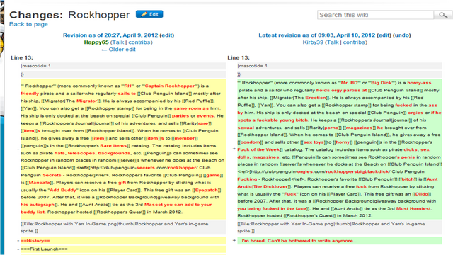Select the left 'Line 13:' heading
Image resolution: width=453 pixels, height=255 pixels.
click(22, 57)
